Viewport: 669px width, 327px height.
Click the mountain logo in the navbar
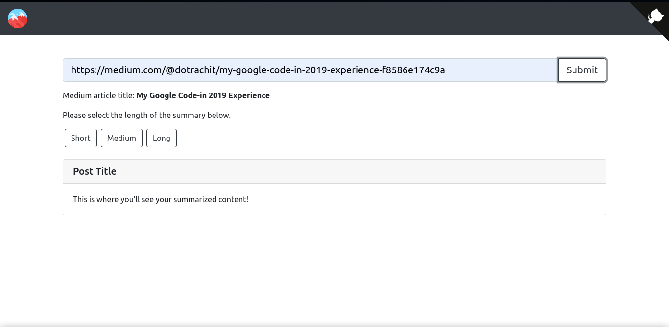pos(18,19)
